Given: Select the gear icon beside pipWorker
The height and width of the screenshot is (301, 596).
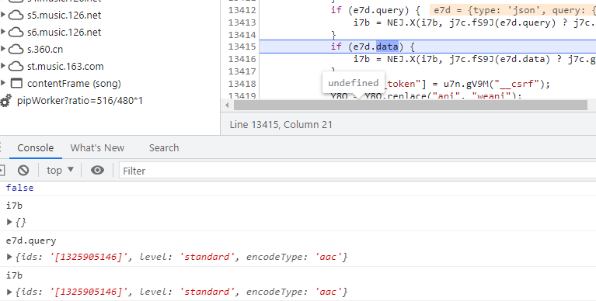Looking at the screenshot, I should click(5, 102).
